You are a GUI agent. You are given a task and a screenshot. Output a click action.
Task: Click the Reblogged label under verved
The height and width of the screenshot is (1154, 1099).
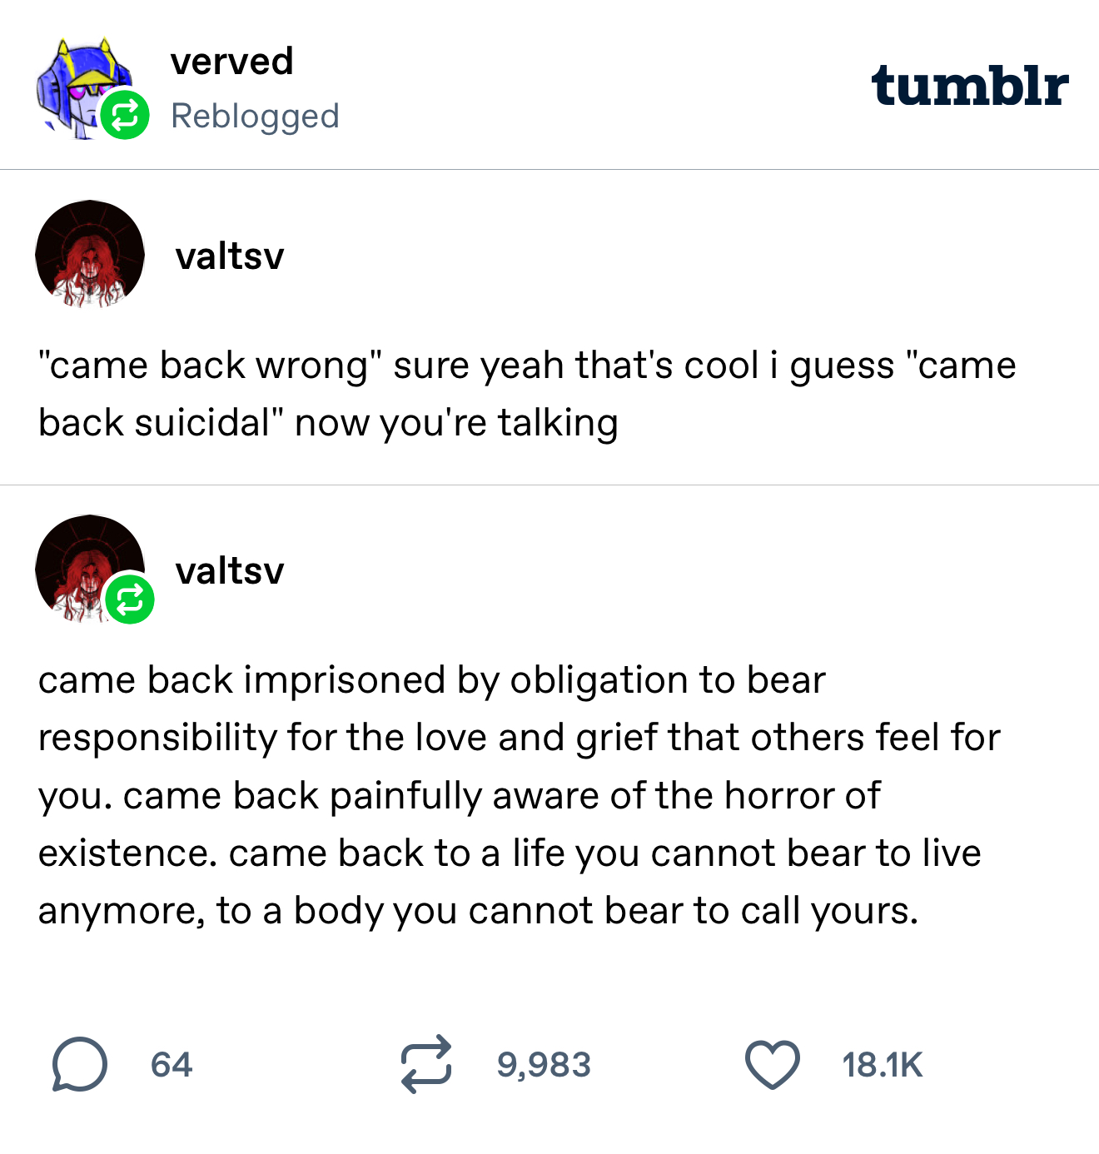click(x=255, y=117)
